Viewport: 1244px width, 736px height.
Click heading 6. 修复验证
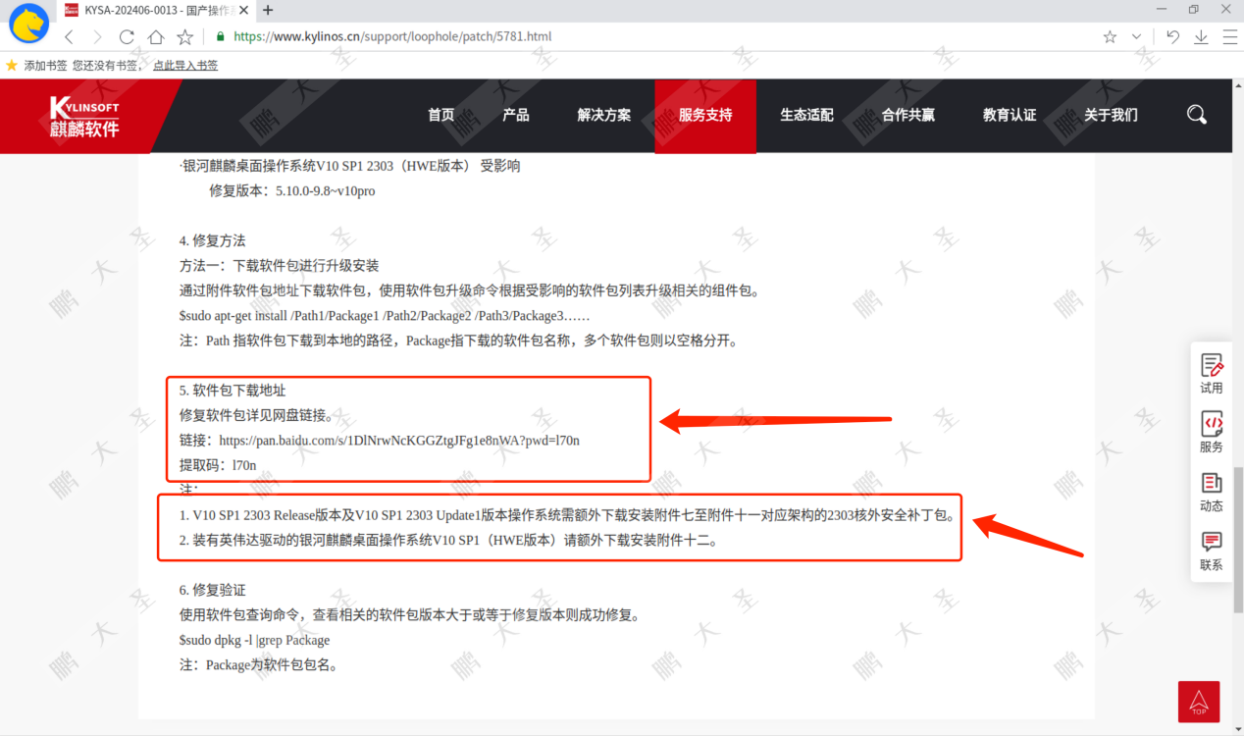213,590
